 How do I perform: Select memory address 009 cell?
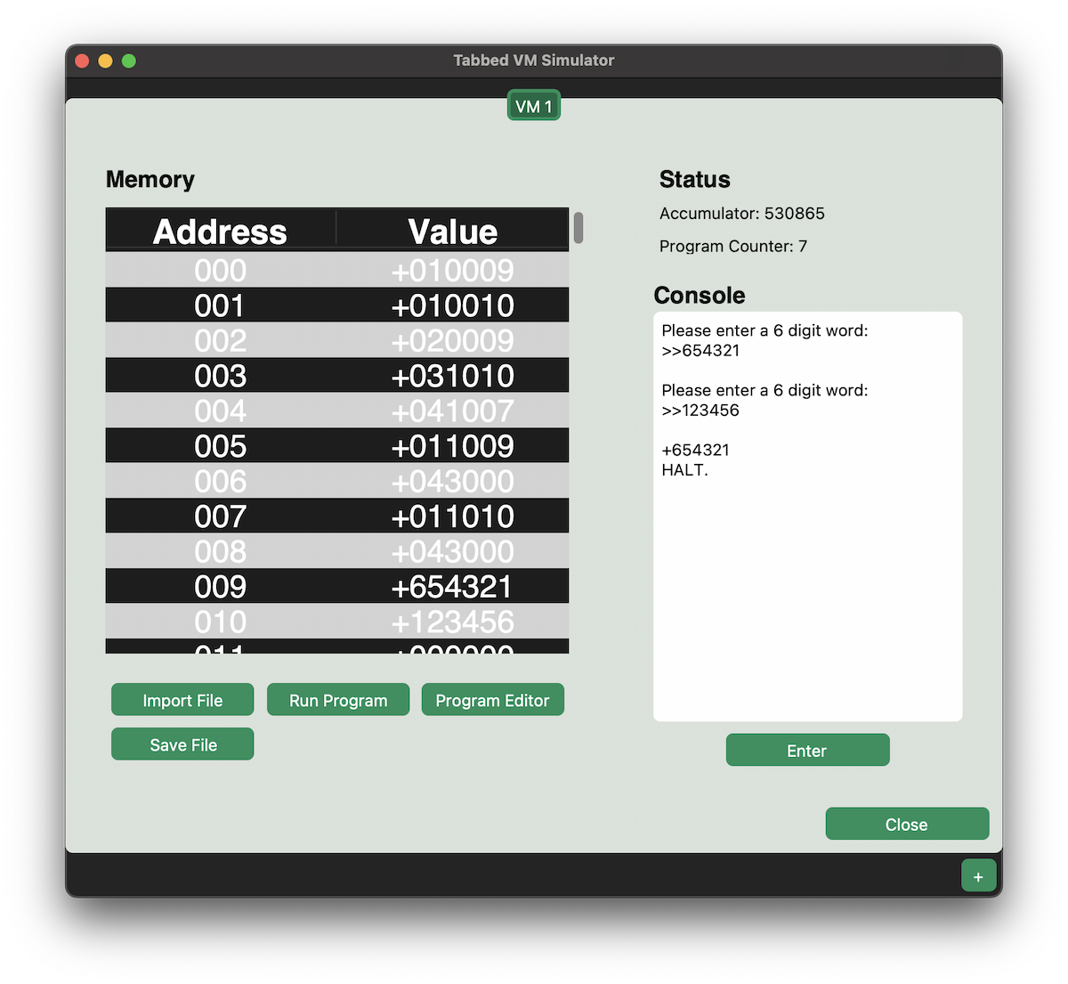pyautogui.click(x=221, y=587)
